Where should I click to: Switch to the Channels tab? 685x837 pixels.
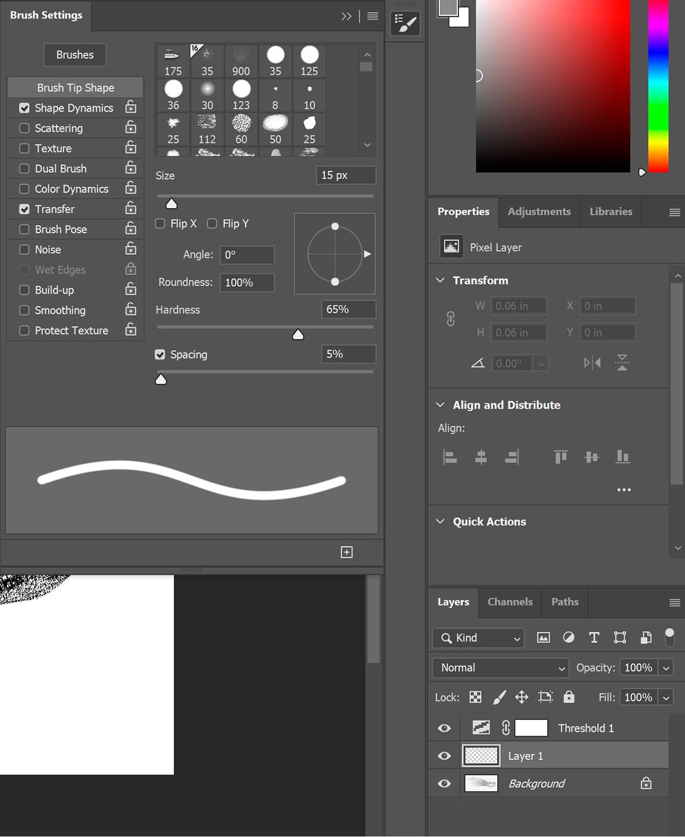(510, 602)
